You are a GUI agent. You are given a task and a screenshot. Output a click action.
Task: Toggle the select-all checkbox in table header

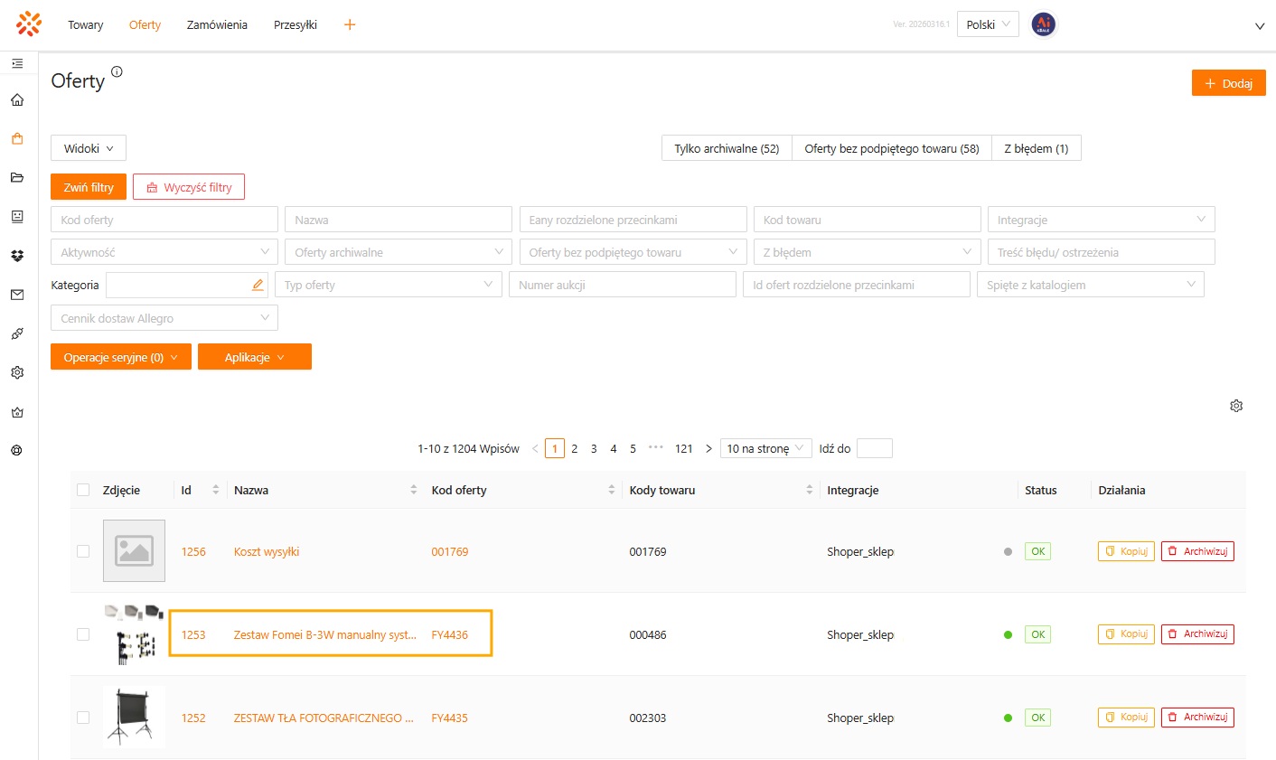83,490
